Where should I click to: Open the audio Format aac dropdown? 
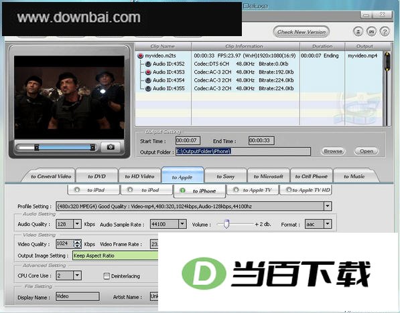click(x=328, y=224)
